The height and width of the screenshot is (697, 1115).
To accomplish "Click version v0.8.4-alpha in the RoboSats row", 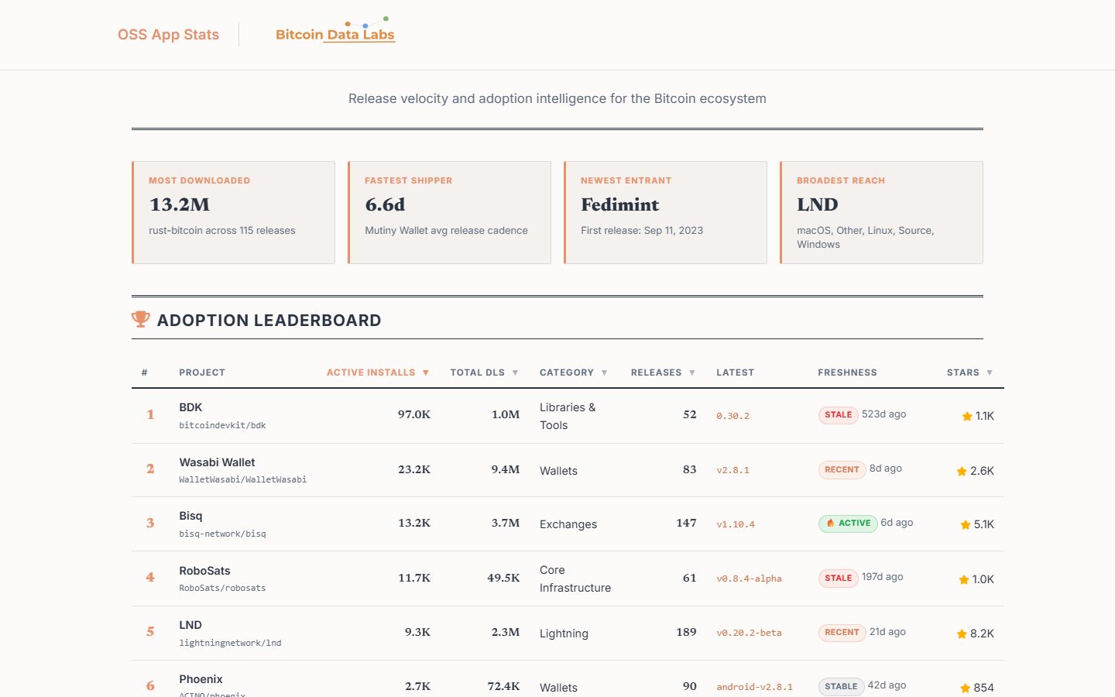I will [x=749, y=579].
